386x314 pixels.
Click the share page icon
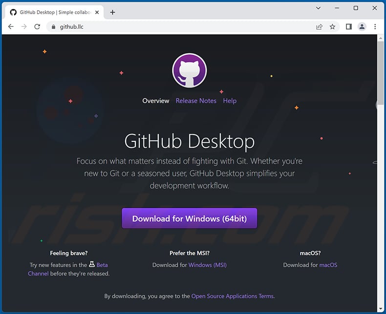click(319, 26)
